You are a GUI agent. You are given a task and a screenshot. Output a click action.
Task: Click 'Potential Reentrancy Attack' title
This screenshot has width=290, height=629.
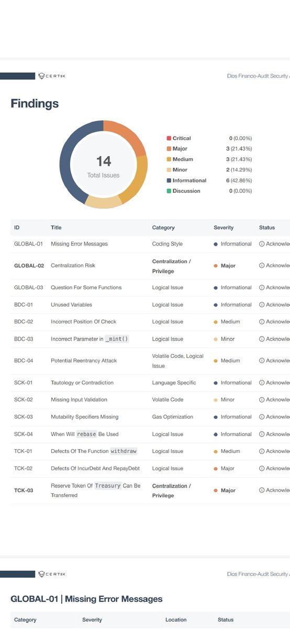coord(84,361)
